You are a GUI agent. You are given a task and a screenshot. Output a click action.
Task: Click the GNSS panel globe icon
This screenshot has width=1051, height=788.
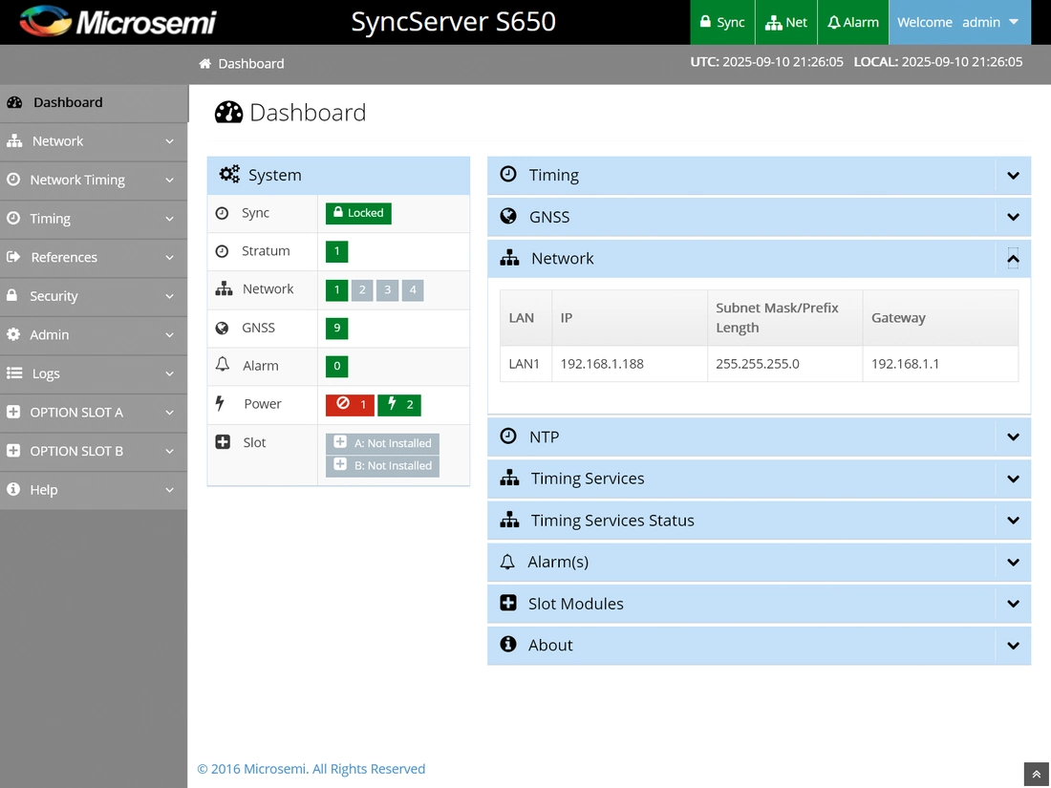point(508,216)
